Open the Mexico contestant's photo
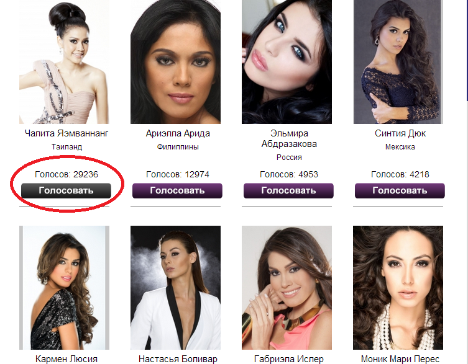Viewport: 468px width, 364px height. pos(398,62)
